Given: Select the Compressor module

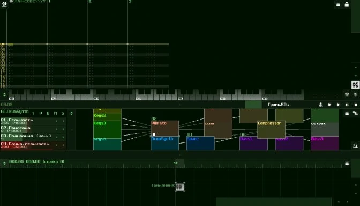Looking at the screenshot, I should click(x=271, y=129).
